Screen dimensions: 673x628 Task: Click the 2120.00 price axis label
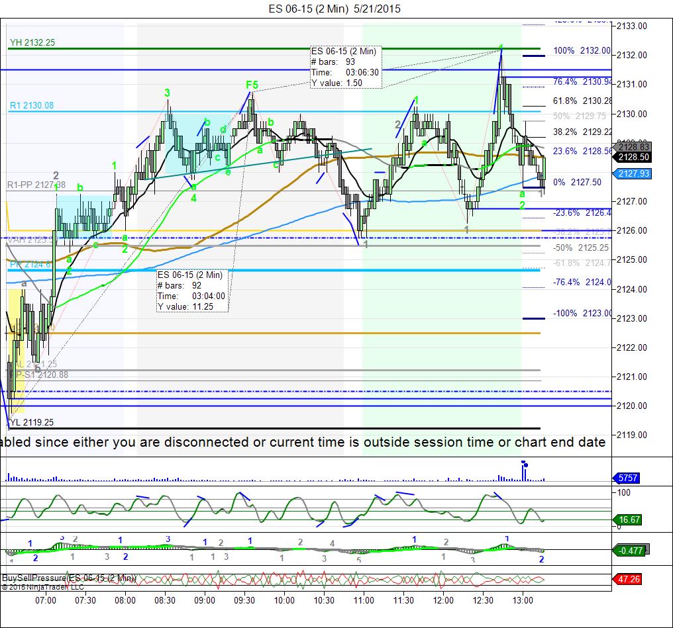point(632,406)
